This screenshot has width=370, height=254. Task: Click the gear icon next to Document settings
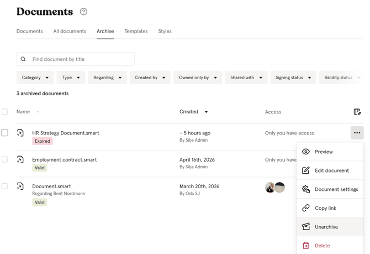coord(306,189)
